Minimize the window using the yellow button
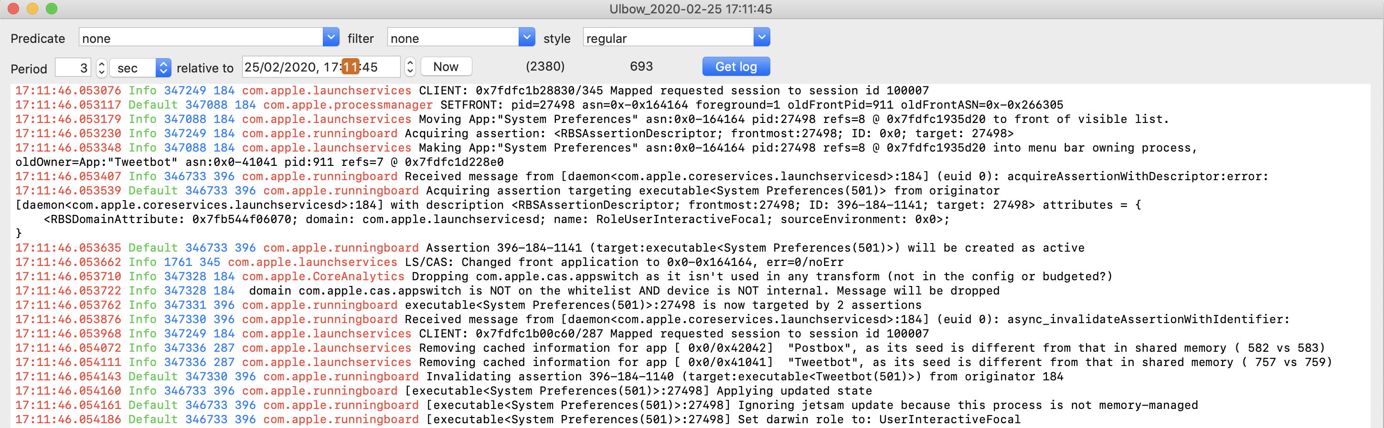 [x=32, y=9]
